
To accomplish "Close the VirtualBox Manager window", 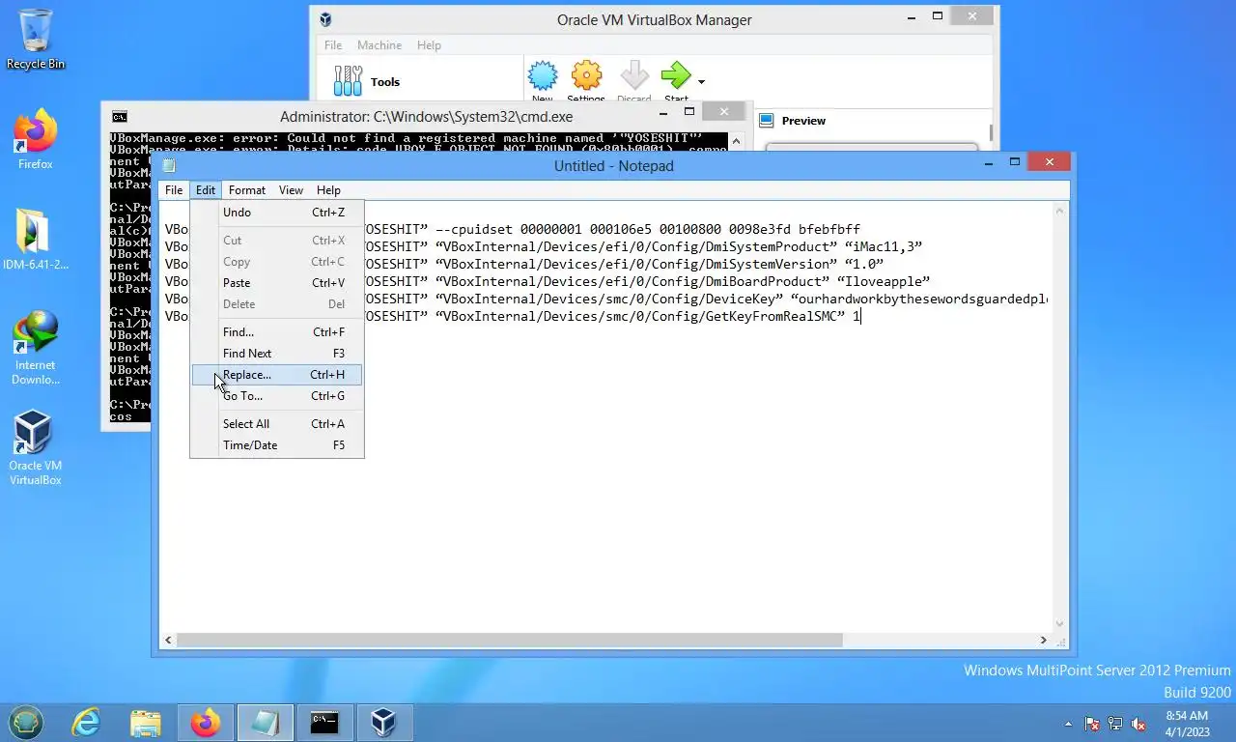I will click(x=972, y=16).
